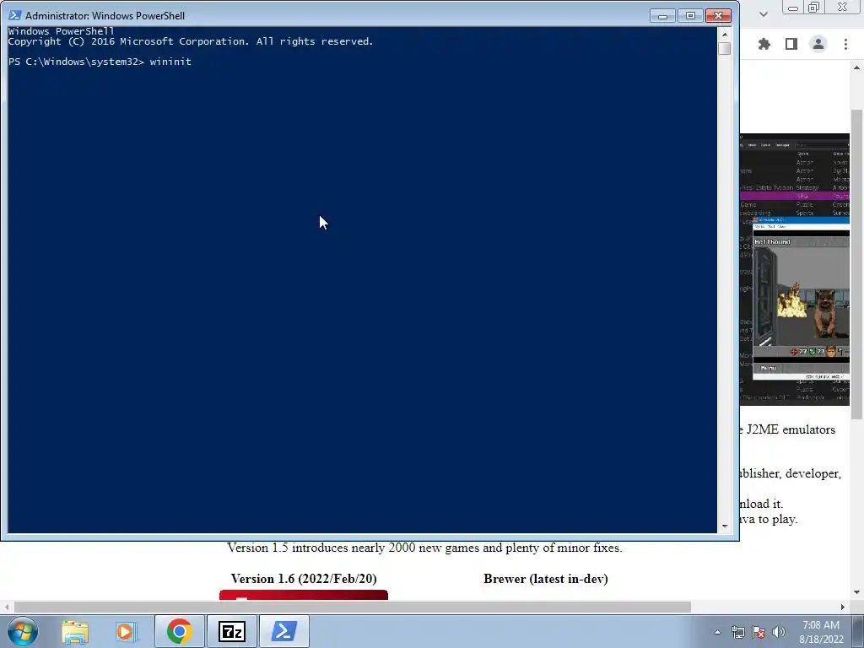864x648 pixels.
Task: Open the Chrome three-dot menu
Action: pos(845,44)
